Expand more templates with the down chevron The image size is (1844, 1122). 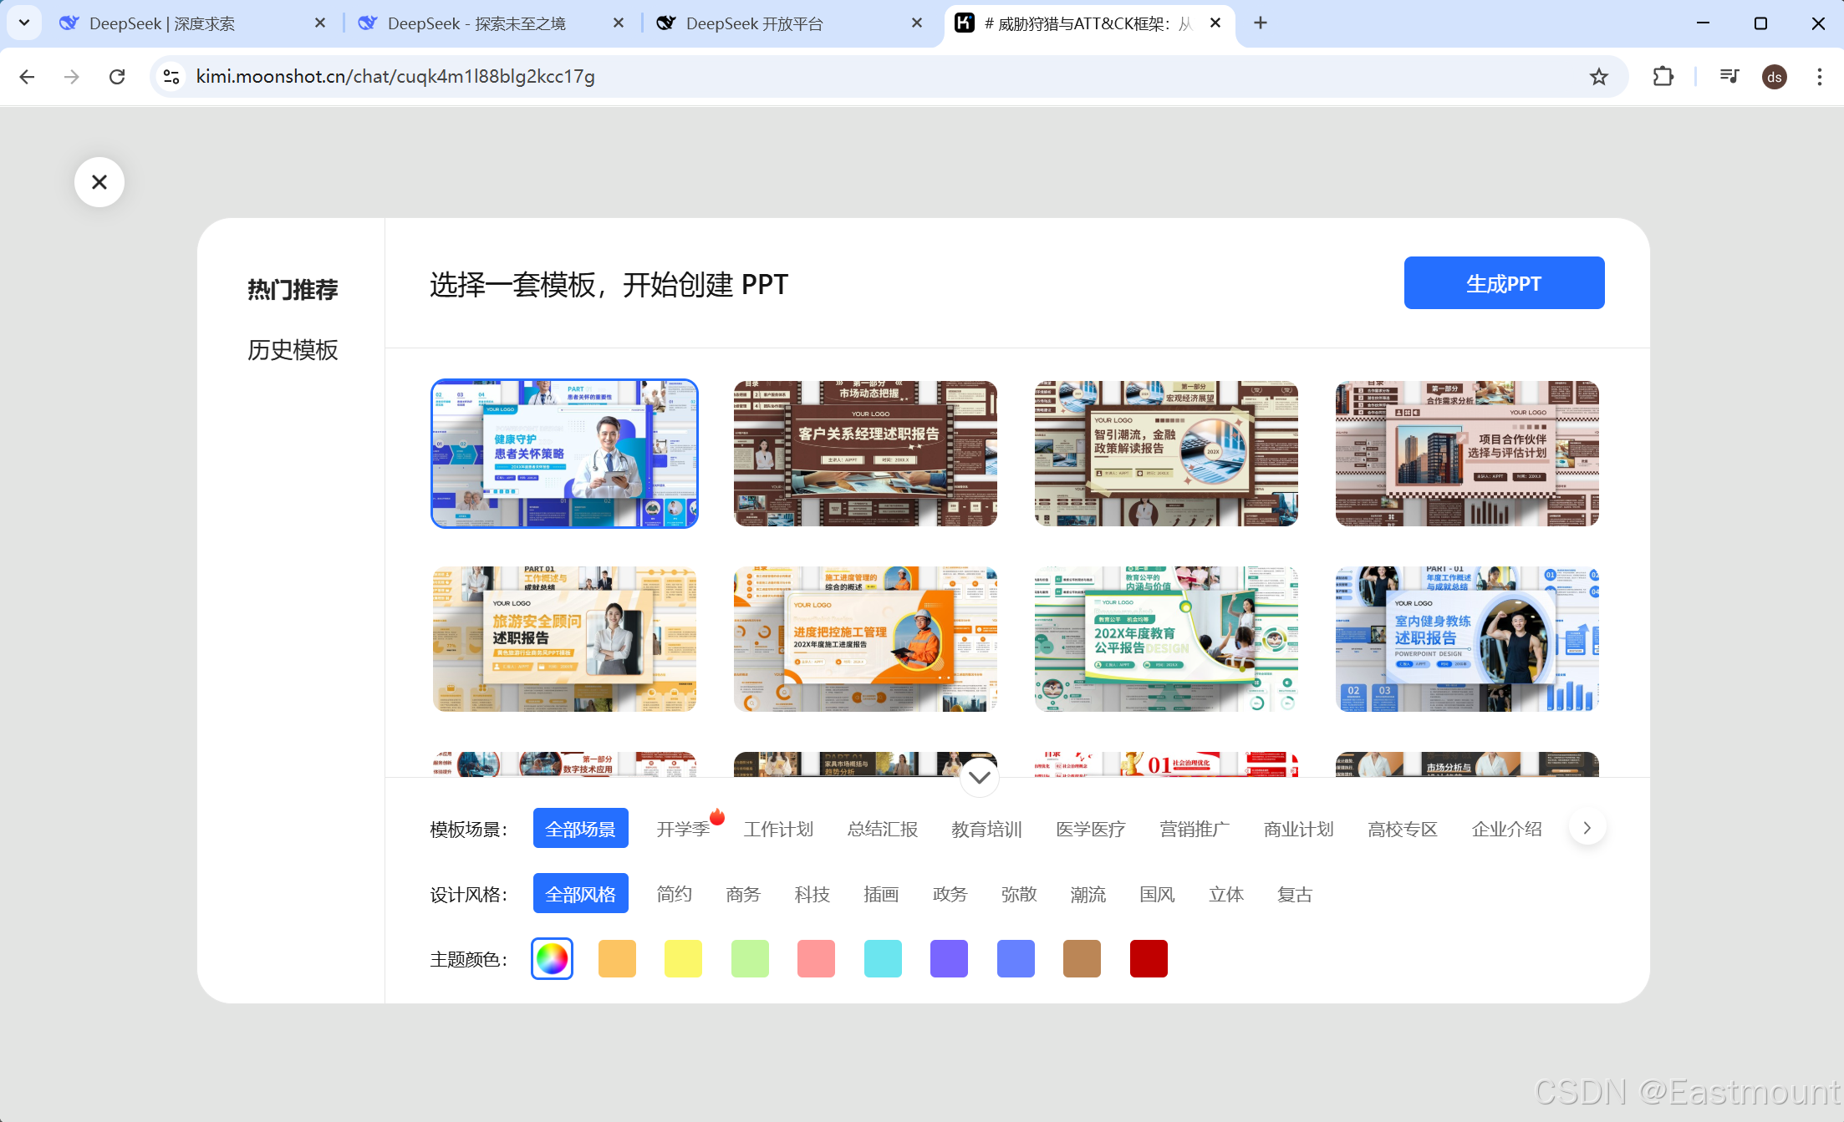pos(979,777)
